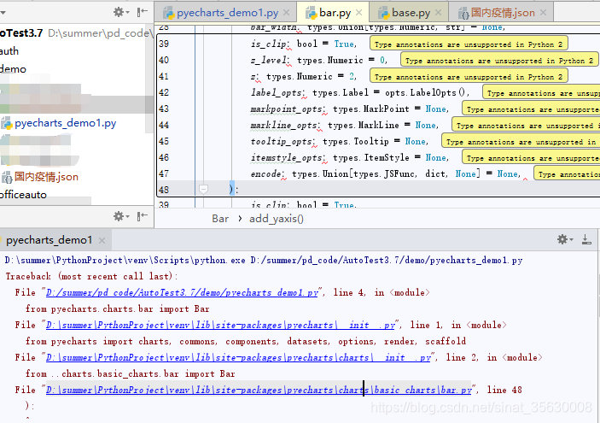Click 'Traceback (most recent call last)' text
This screenshot has height=423, width=600.
91,276
